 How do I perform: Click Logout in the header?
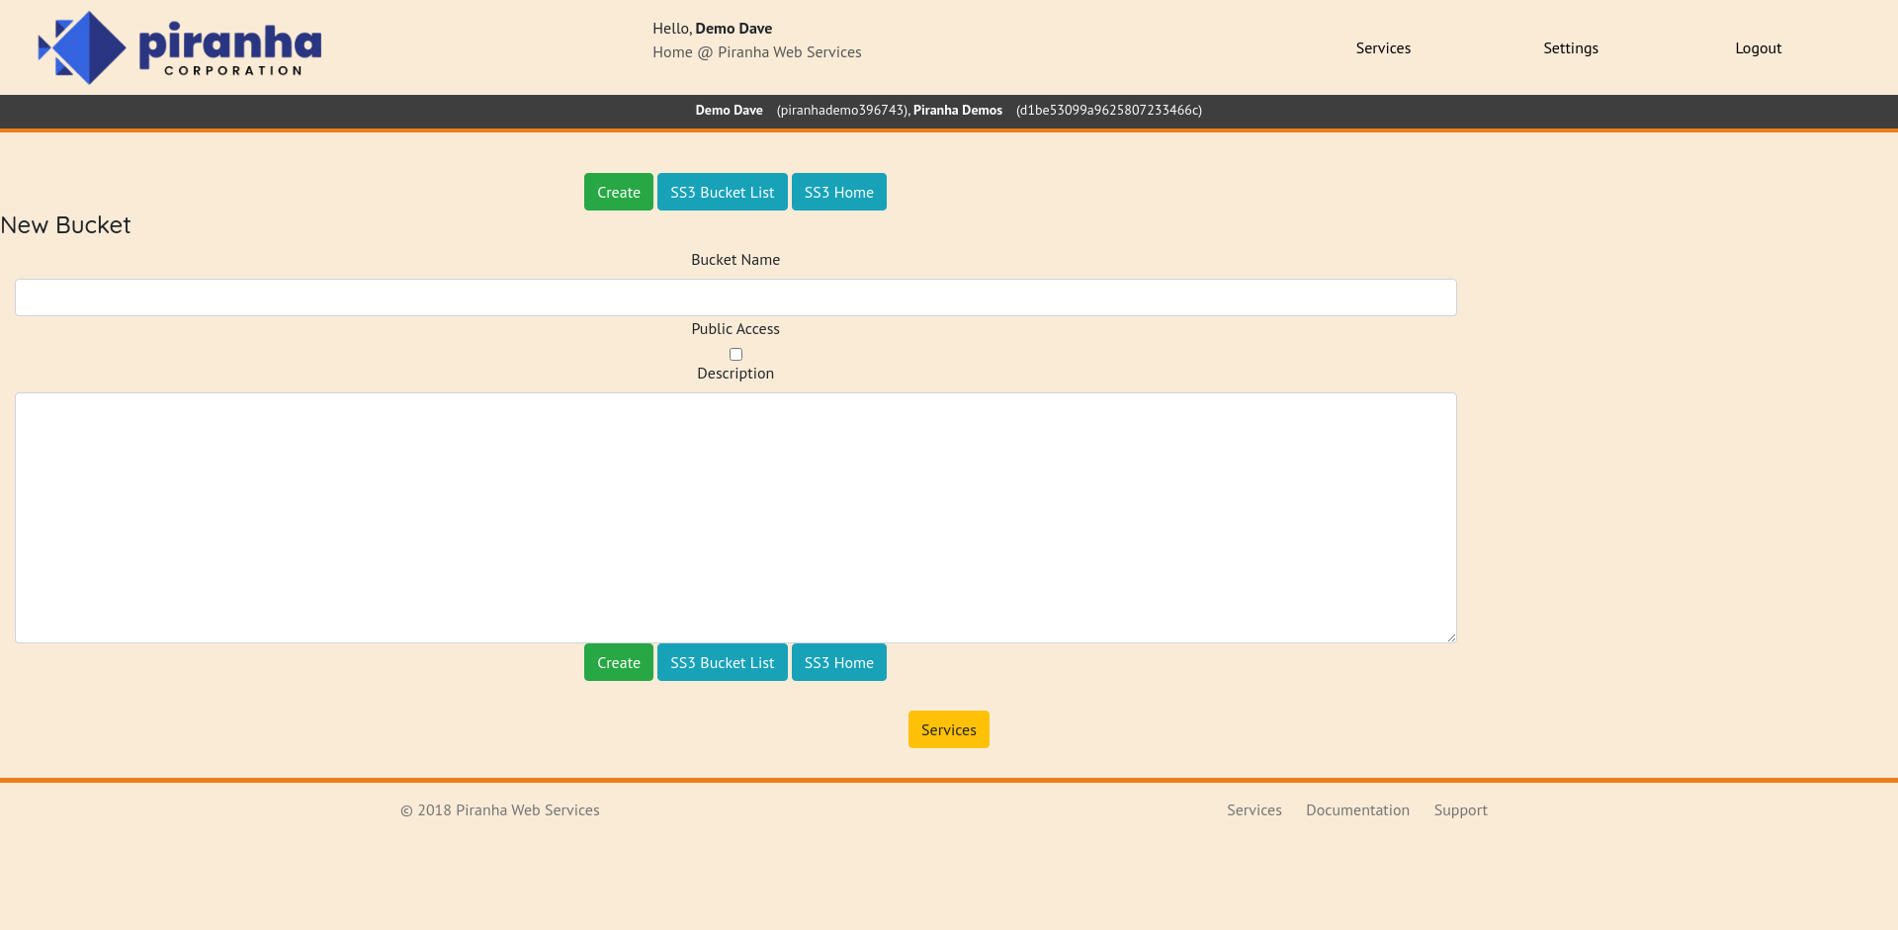click(x=1758, y=47)
